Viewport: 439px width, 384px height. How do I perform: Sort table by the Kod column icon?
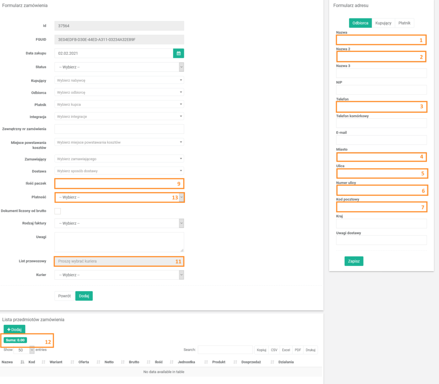pos(43,362)
